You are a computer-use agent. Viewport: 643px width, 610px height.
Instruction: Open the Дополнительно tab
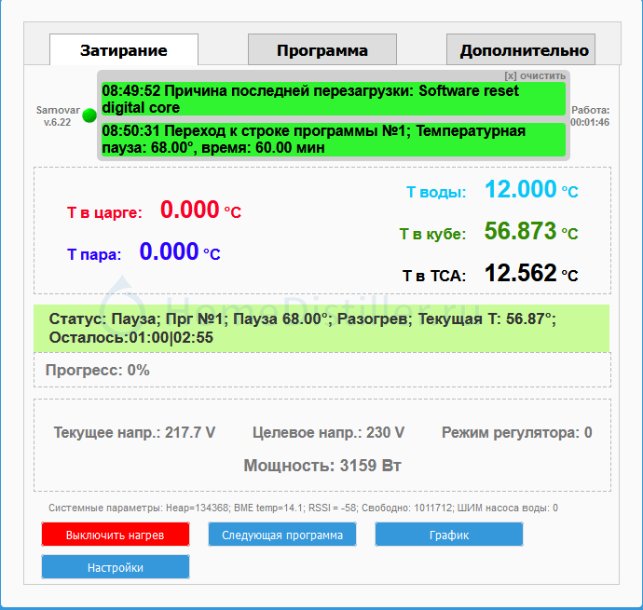point(521,49)
